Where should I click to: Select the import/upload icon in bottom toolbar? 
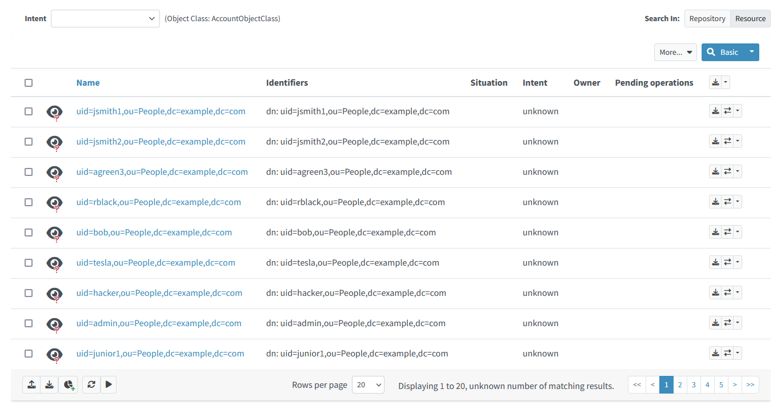click(x=31, y=384)
